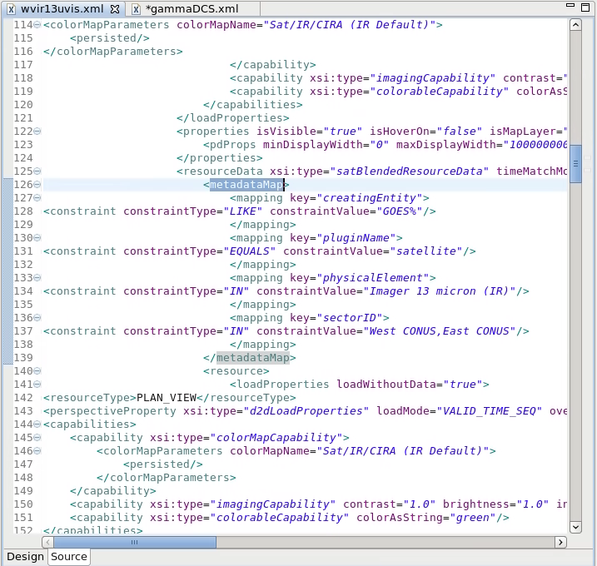597x566 pixels.
Task: Click XML file icon on wvir13uvis.xml tab
Action: pyautogui.click(x=12, y=9)
